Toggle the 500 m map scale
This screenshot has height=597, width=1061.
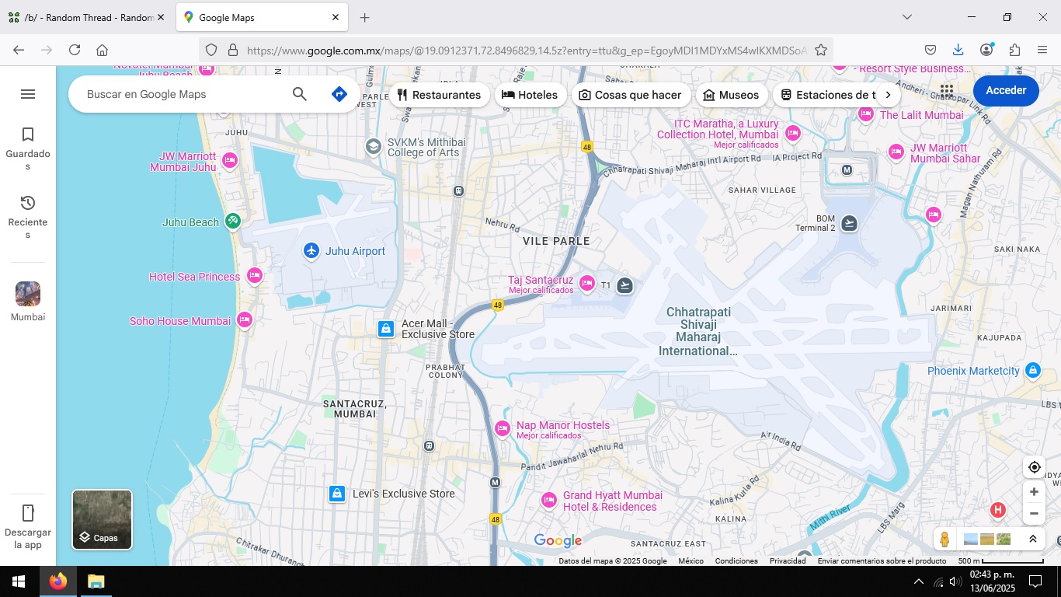1000,560
